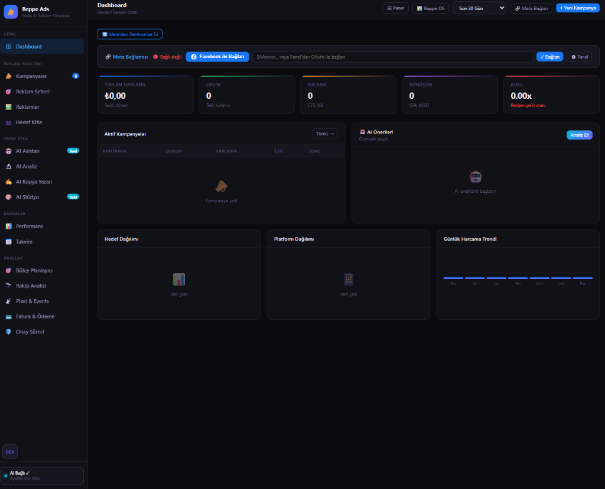Open AI Bağlı settings status panel
The image size is (605, 489).
click(x=42, y=475)
